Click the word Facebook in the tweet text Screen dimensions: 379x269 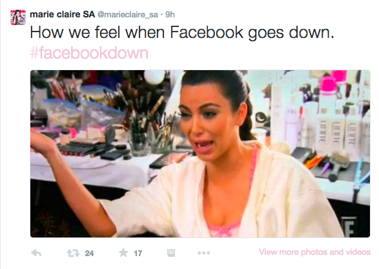coord(207,32)
